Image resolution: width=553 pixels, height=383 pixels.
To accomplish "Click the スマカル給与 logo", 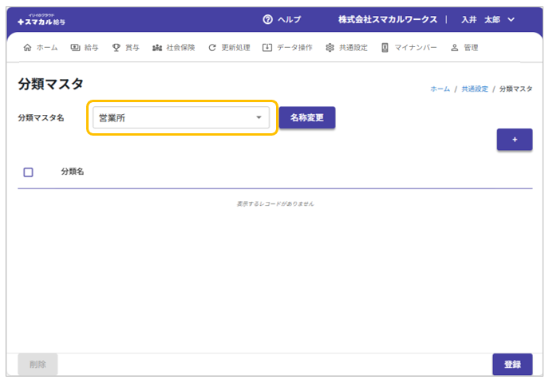I will [47, 19].
